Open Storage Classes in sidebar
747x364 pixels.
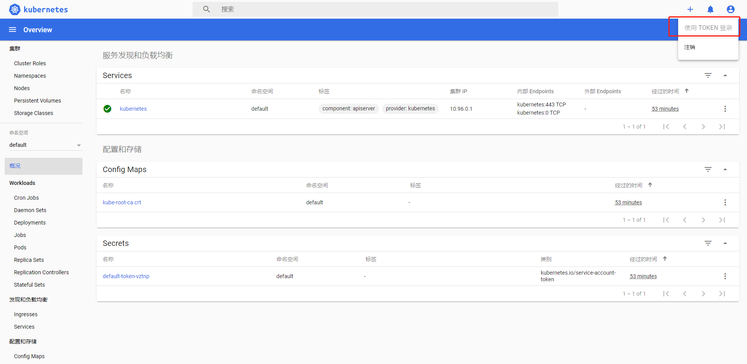click(33, 113)
